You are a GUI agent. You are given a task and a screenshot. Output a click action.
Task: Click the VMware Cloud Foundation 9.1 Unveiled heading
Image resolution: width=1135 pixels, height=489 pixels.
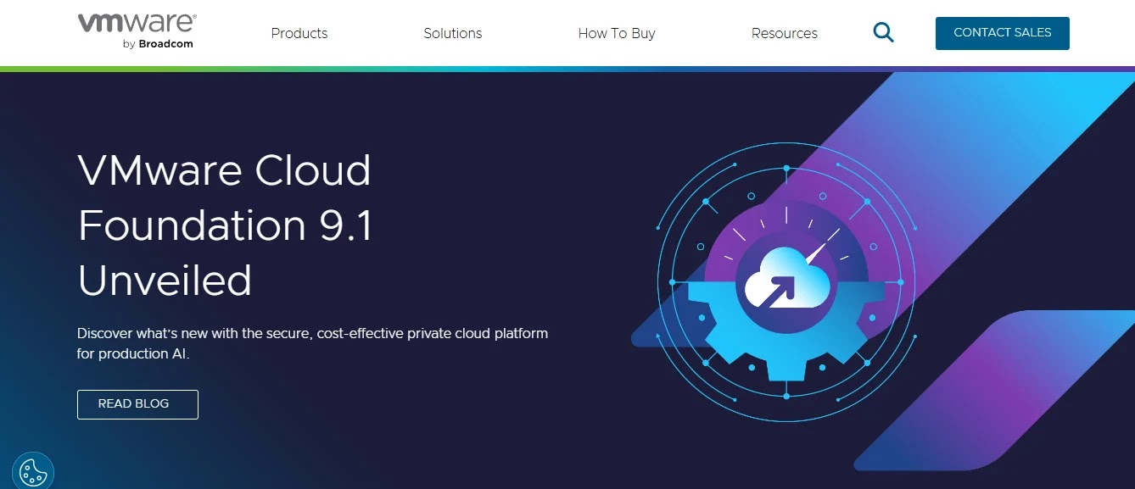tap(226, 225)
